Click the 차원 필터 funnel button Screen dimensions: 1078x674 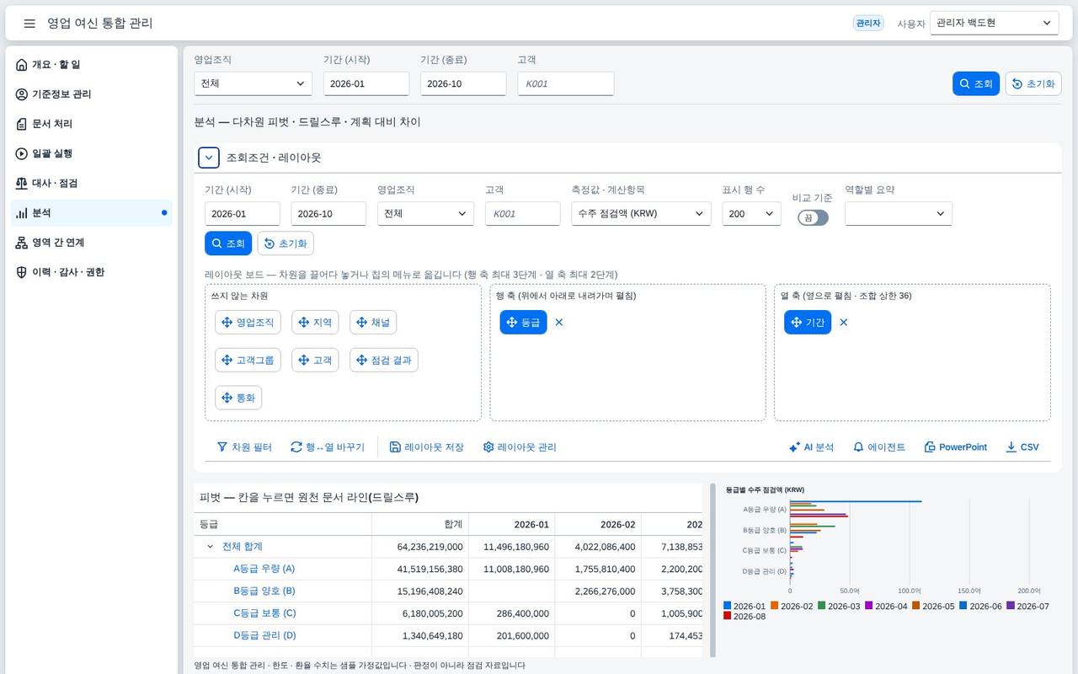(244, 447)
